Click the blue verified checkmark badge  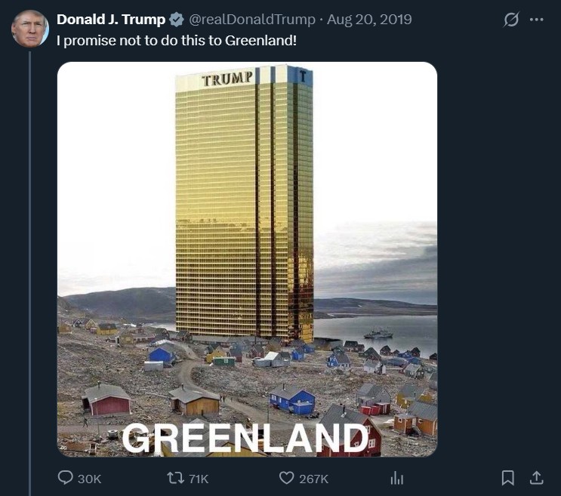point(175,20)
